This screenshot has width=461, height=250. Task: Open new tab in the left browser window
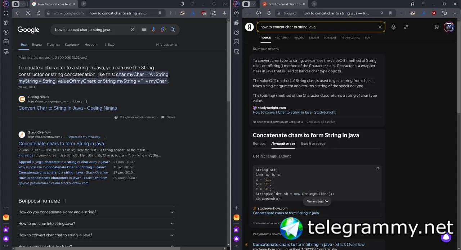click(84, 4)
